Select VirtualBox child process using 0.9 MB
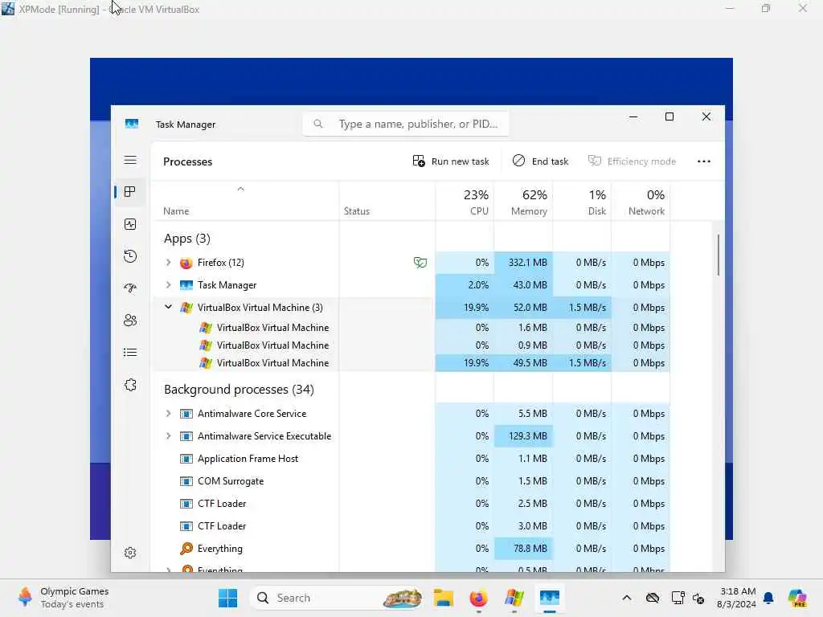Screen dimensions: 823x617 tap(411, 345)
